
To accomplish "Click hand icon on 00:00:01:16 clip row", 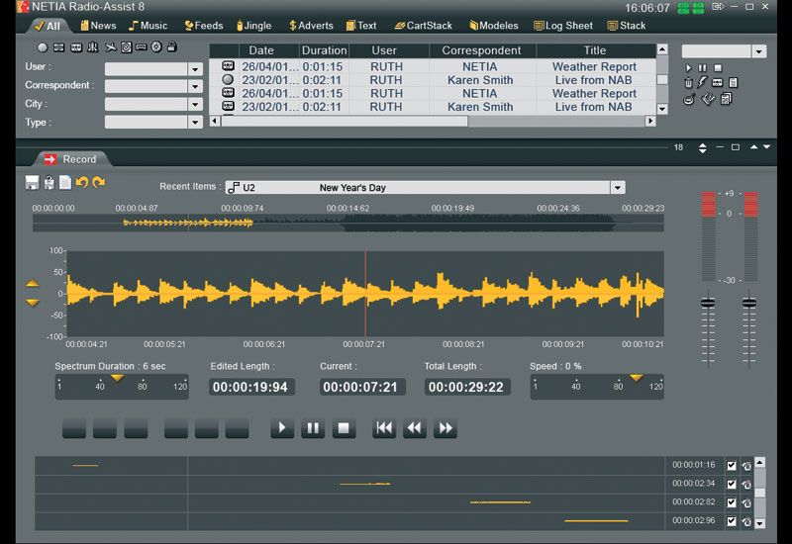I will pyautogui.click(x=746, y=466).
